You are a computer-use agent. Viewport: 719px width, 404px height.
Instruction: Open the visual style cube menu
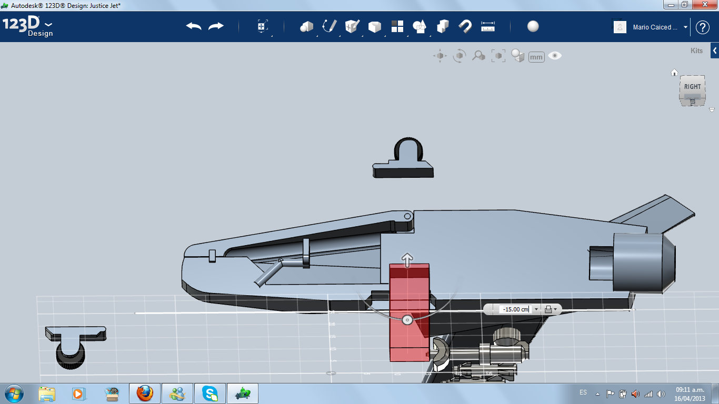coord(518,56)
